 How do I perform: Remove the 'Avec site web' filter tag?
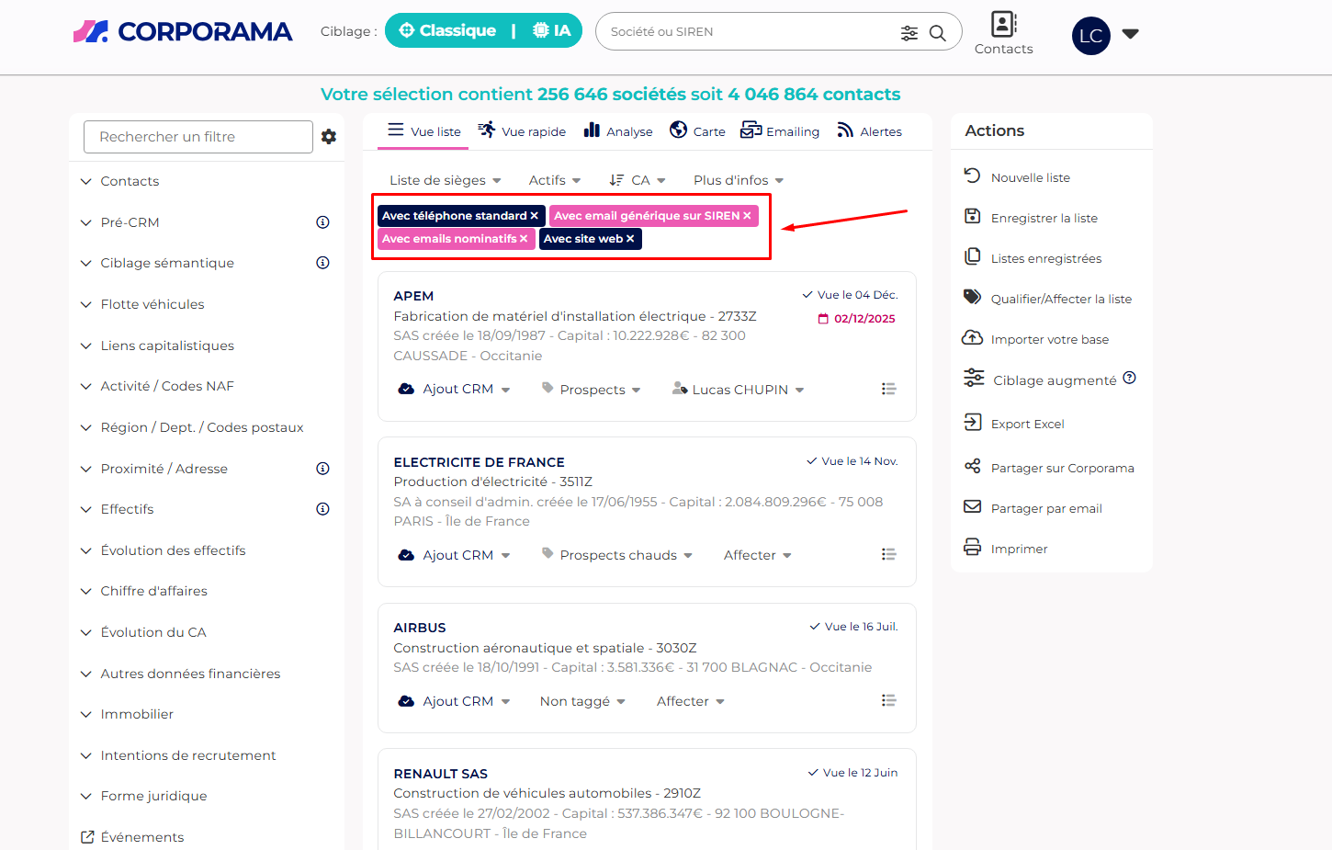tap(630, 239)
